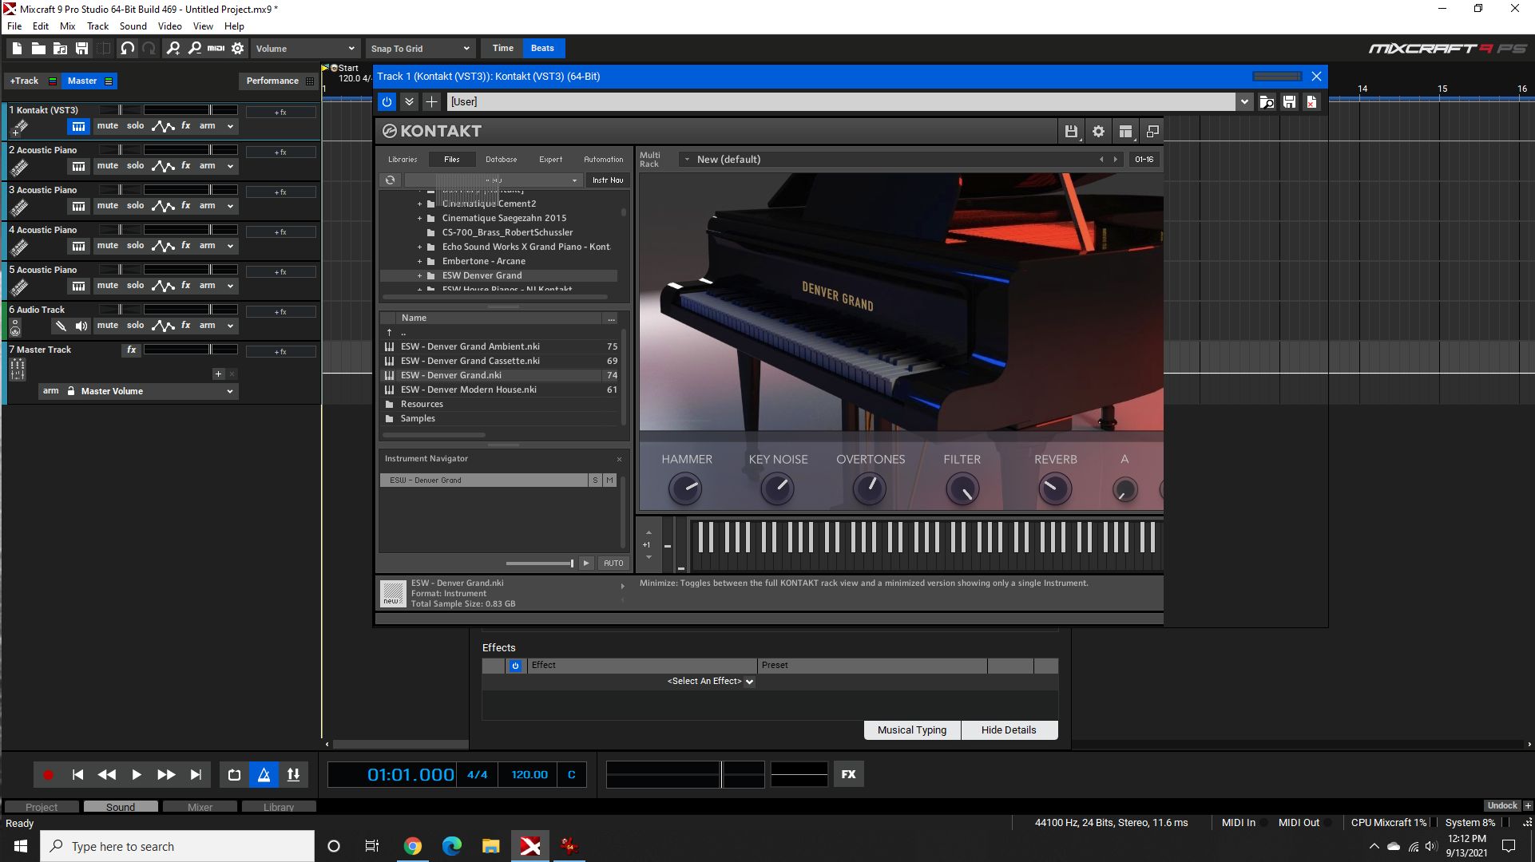Adjust the FILTER knob
Image resolution: width=1535 pixels, height=862 pixels.
962,488
